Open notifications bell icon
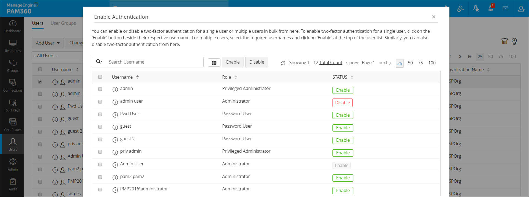The height and width of the screenshot is (197, 529). point(490,9)
